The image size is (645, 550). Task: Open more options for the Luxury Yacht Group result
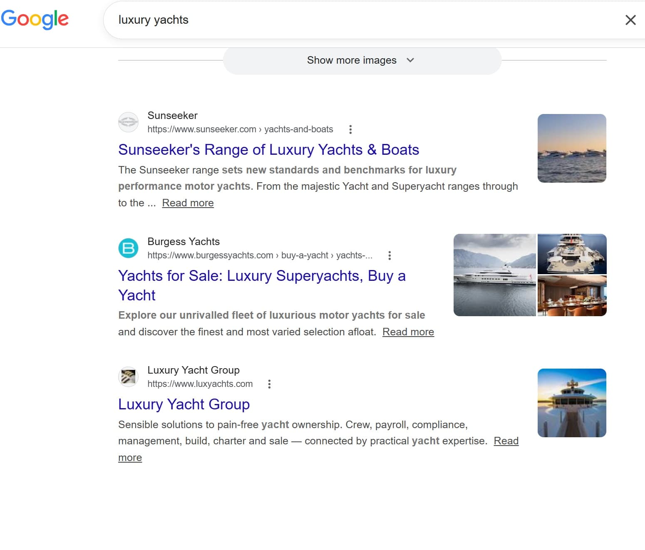point(269,384)
